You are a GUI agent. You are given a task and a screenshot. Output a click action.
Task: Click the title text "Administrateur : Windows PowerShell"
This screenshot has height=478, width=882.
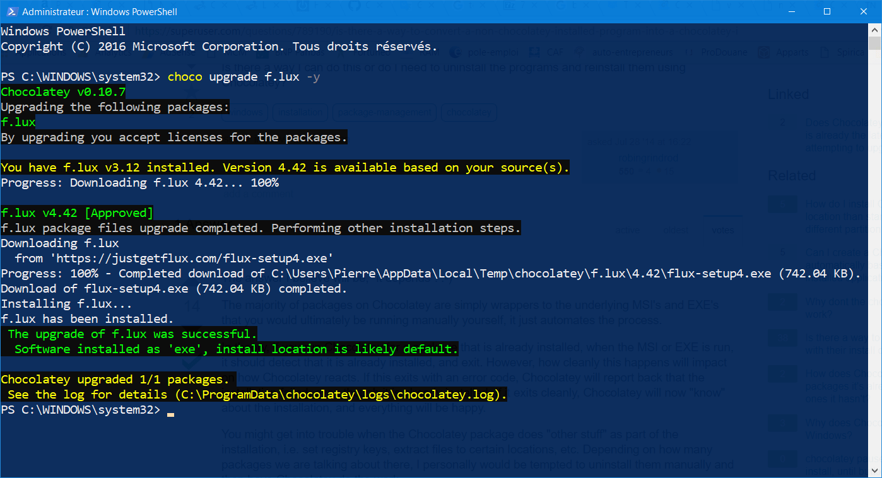(100, 12)
